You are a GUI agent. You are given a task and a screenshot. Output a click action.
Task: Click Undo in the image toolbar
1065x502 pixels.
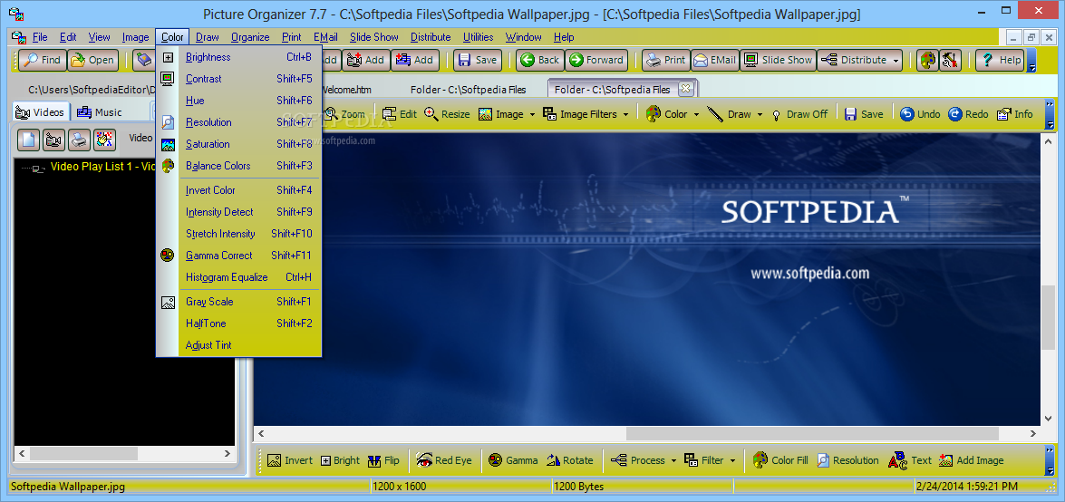[920, 114]
